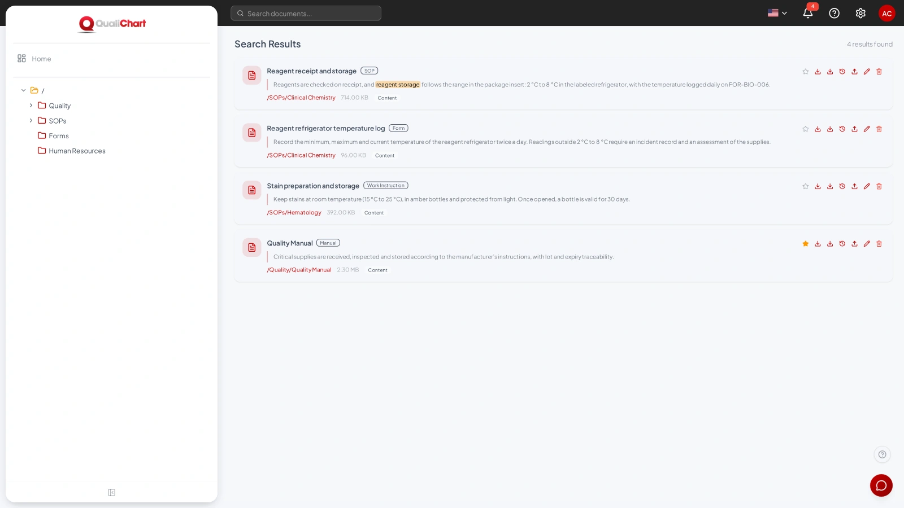Open the help question mark in top bar
Image resolution: width=904 pixels, height=508 pixels.
pos(834,13)
